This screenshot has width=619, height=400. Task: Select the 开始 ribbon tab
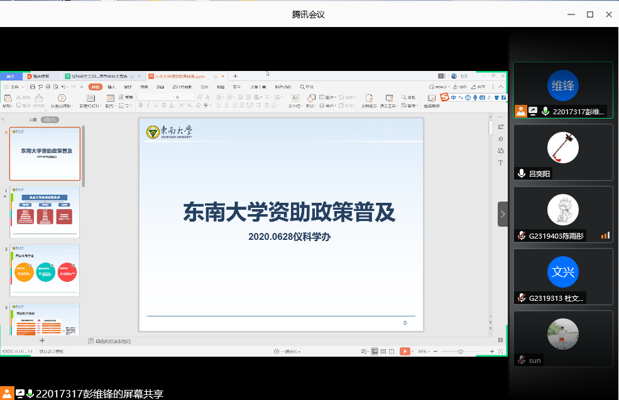[95, 87]
